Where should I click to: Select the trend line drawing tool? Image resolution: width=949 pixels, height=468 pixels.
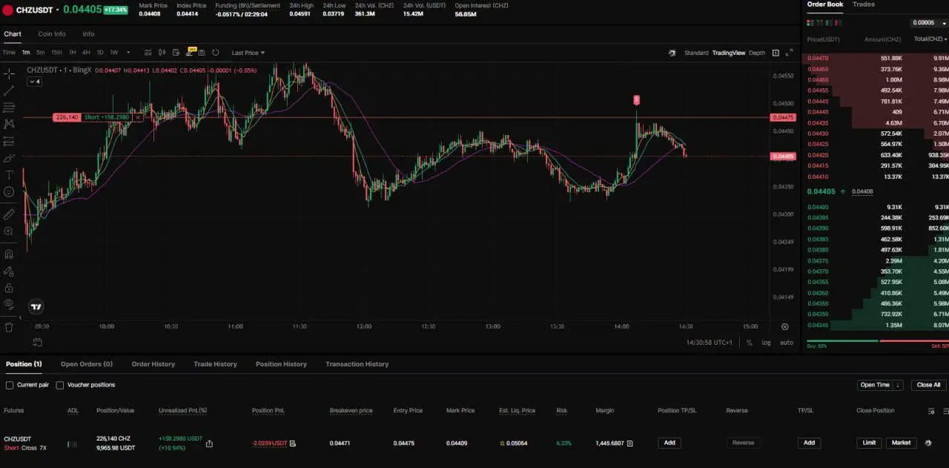click(x=9, y=90)
